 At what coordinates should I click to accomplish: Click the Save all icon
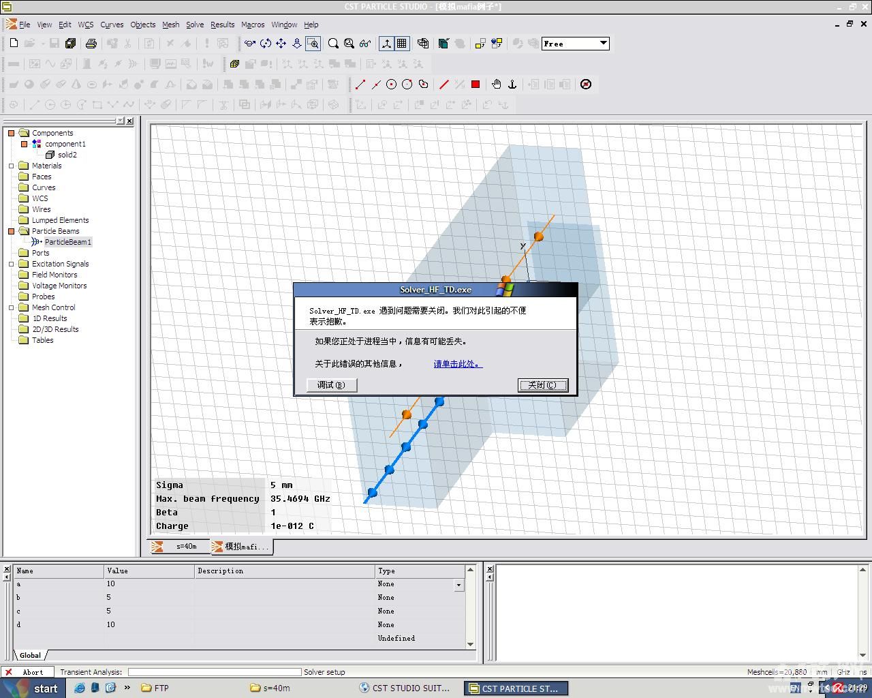pyautogui.click(x=70, y=43)
